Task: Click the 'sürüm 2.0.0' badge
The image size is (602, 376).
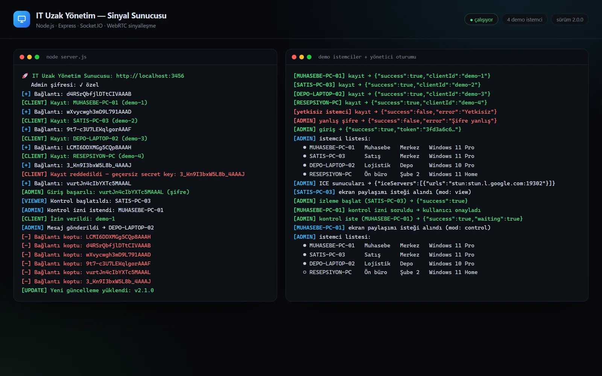Action: click(570, 20)
